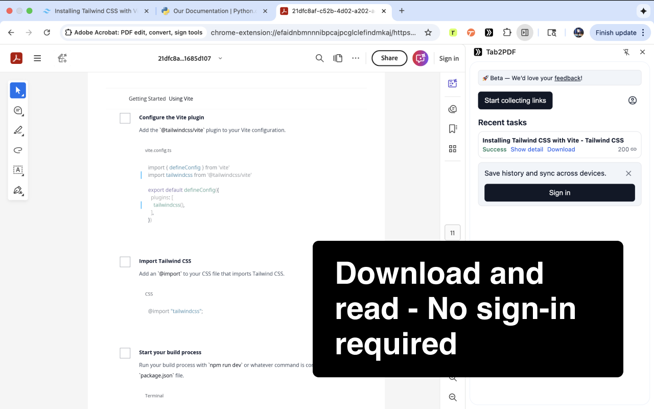Open the AI Assistant panel icon
This screenshot has height=409, width=654.
pyautogui.click(x=452, y=83)
